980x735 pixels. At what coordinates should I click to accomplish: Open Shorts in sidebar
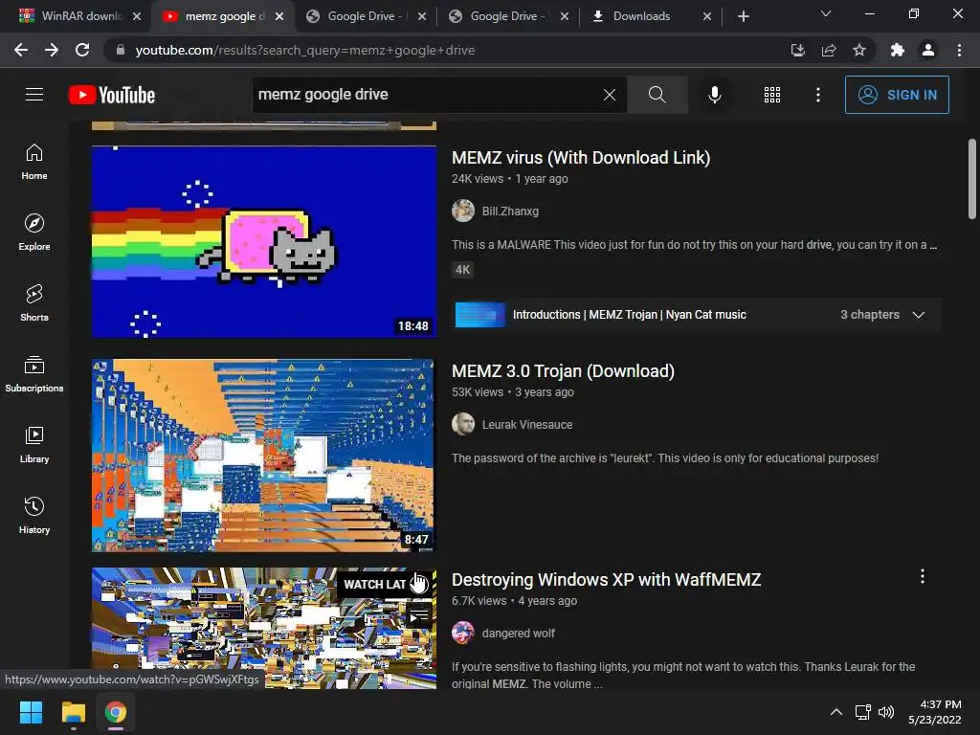point(34,303)
